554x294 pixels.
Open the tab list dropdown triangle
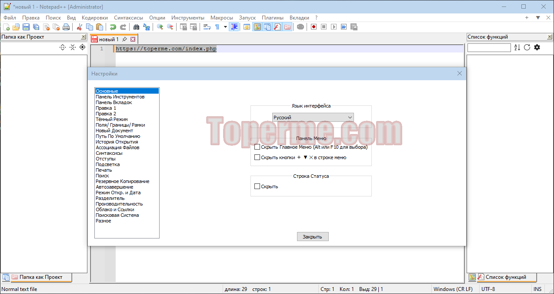538,18
